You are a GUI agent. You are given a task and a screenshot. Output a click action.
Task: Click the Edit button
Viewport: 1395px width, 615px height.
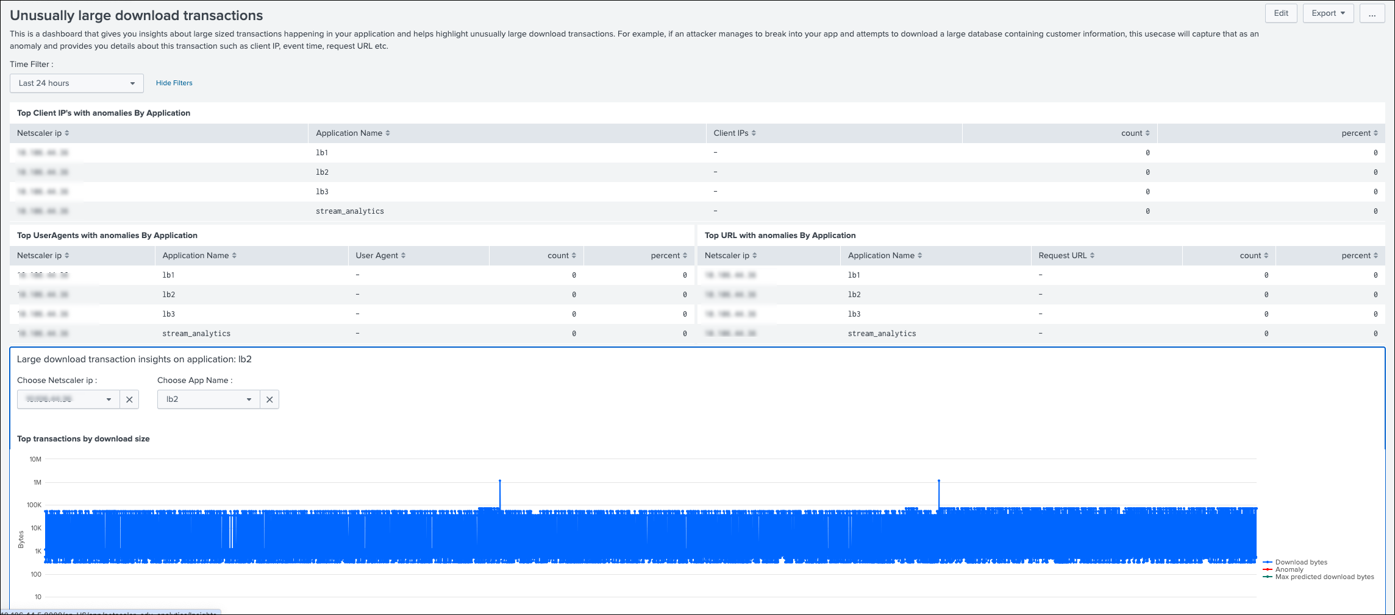point(1281,13)
